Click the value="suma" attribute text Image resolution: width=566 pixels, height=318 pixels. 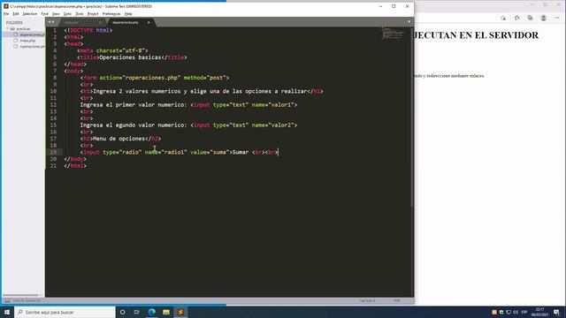210,152
